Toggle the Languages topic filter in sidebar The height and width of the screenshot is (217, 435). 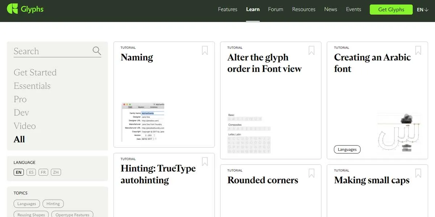(x=27, y=204)
